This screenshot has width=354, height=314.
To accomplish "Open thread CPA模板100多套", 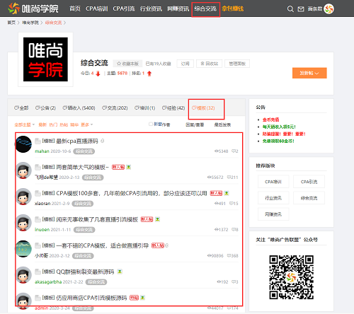I will click(x=132, y=193).
